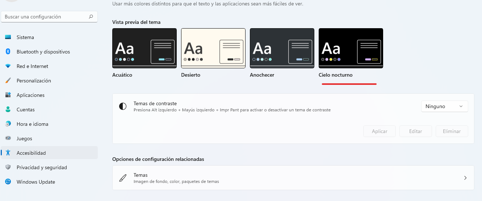Click the Privacidad y seguridad shield icon
Image resolution: width=482 pixels, height=201 pixels.
coord(8,167)
